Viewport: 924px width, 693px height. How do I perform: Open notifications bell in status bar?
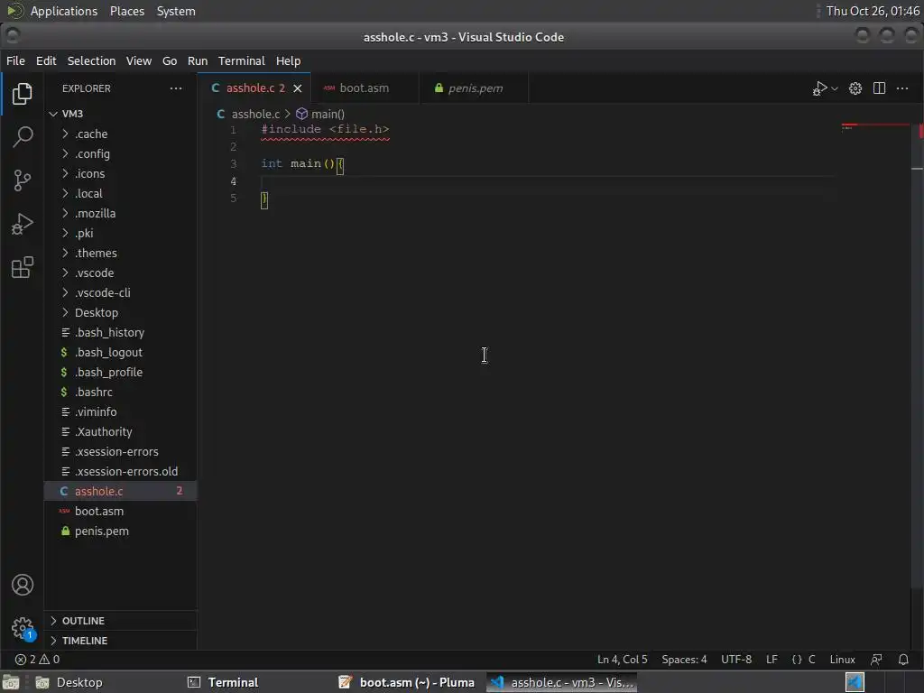902,660
